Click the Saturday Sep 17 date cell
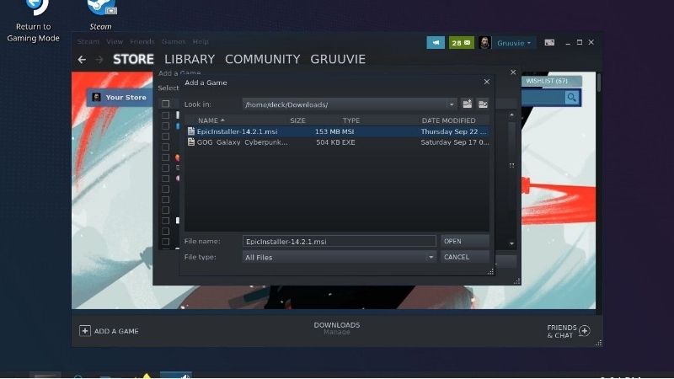This screenshot has width=674, height=379. click(x=454, y=142)
